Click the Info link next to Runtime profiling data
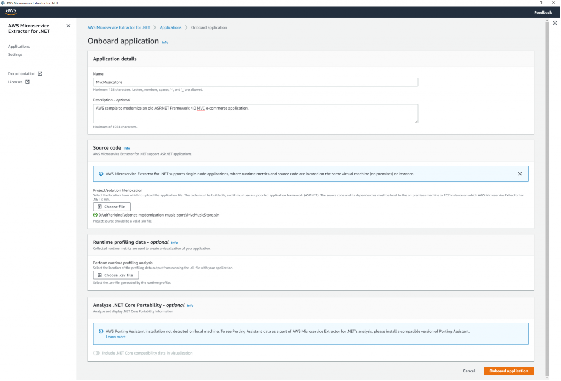Screen dimensions: 561x381 (174, 243)
